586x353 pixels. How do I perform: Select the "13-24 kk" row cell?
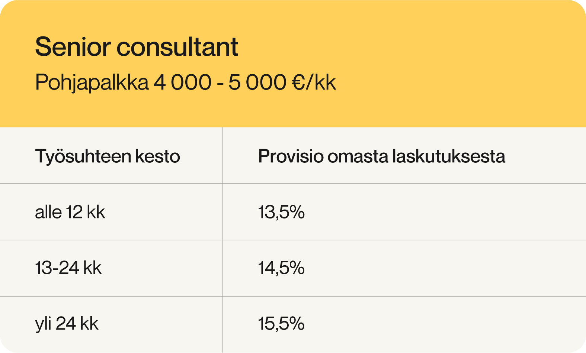pos(68,268)
